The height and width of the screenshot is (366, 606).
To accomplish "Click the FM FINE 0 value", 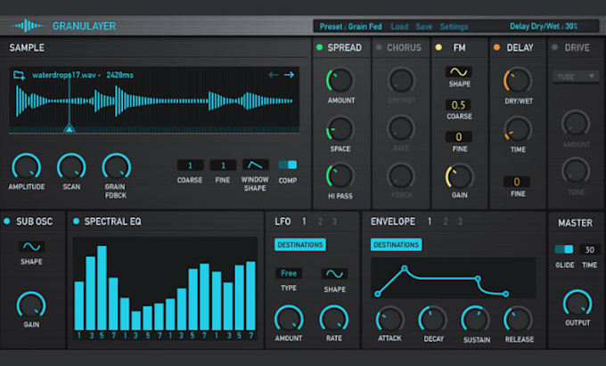I will 458,136.
